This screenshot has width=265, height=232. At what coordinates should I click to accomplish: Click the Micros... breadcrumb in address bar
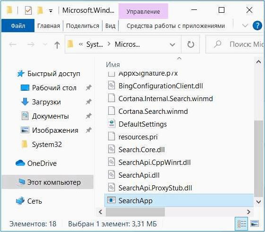click(127, 44)
